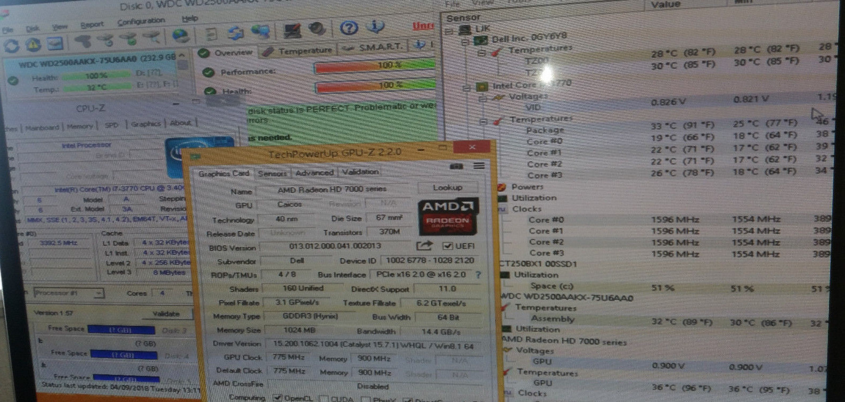This screenshot has height=402, width=845.
Task: Click the blue sync arrows toolbar icon
Action: (235, 33)
